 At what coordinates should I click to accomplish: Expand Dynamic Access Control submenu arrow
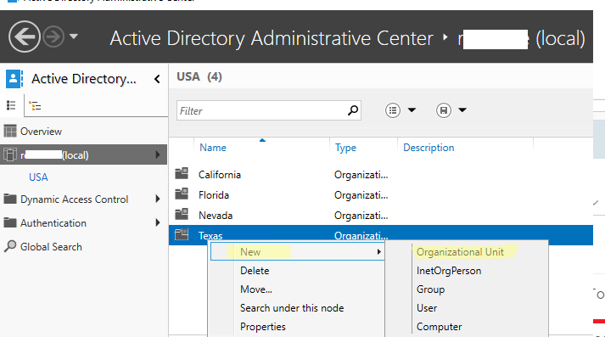point(158,199)
